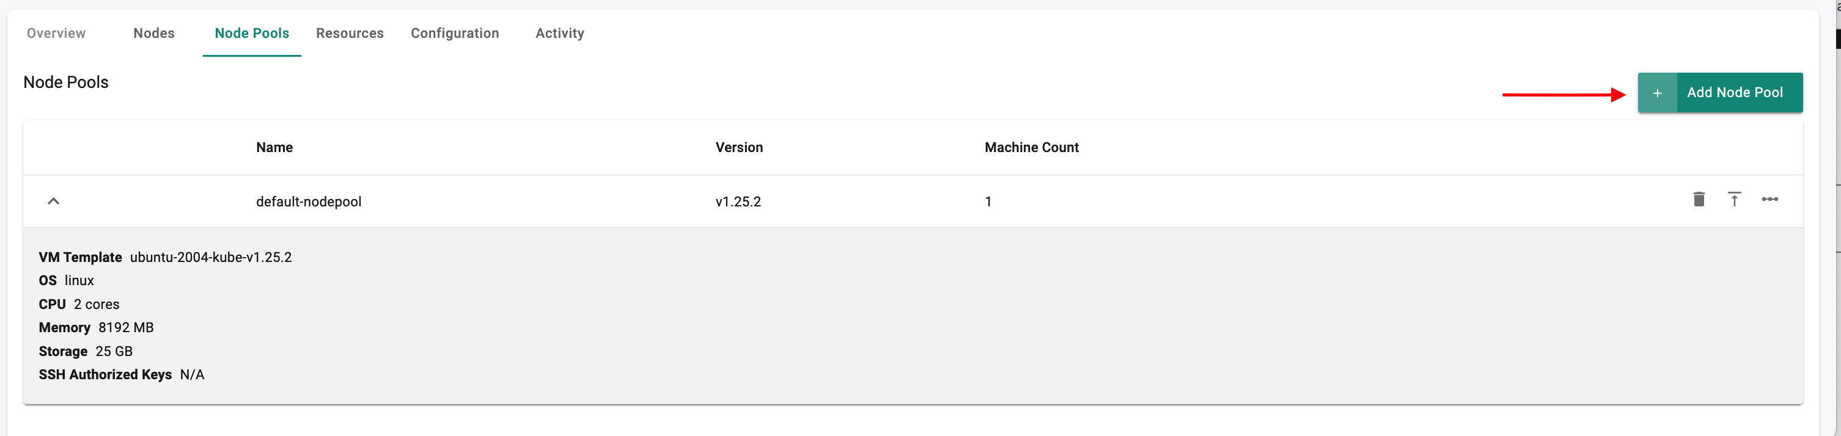Click the SSH Authorized Keys N/A value
Image resolution: width=1841 pixels, height=436 pixels.
(193, 375)
